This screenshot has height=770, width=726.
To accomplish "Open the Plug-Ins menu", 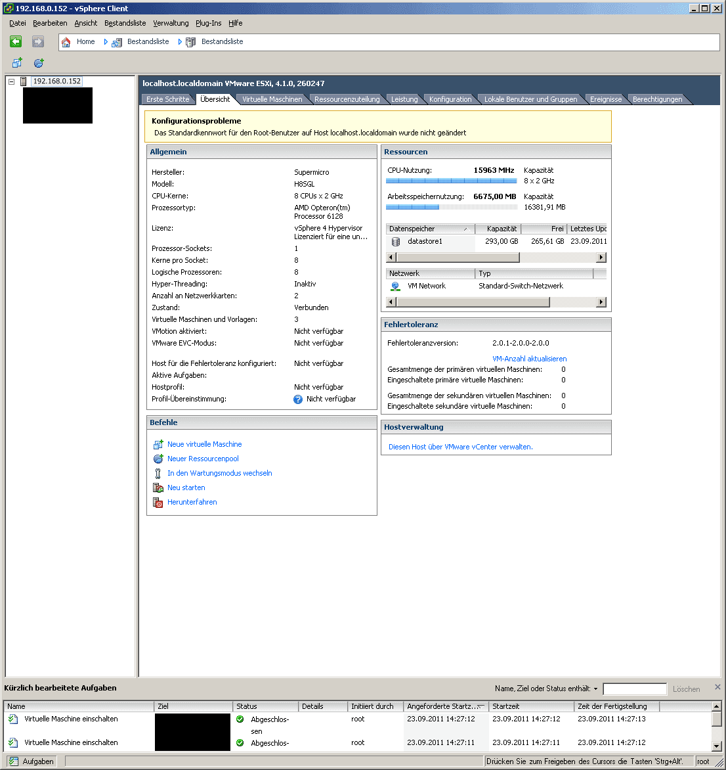I will pos(209,23).
